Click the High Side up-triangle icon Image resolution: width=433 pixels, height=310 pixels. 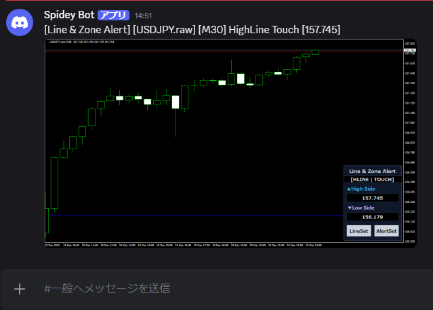coord(349,189)
